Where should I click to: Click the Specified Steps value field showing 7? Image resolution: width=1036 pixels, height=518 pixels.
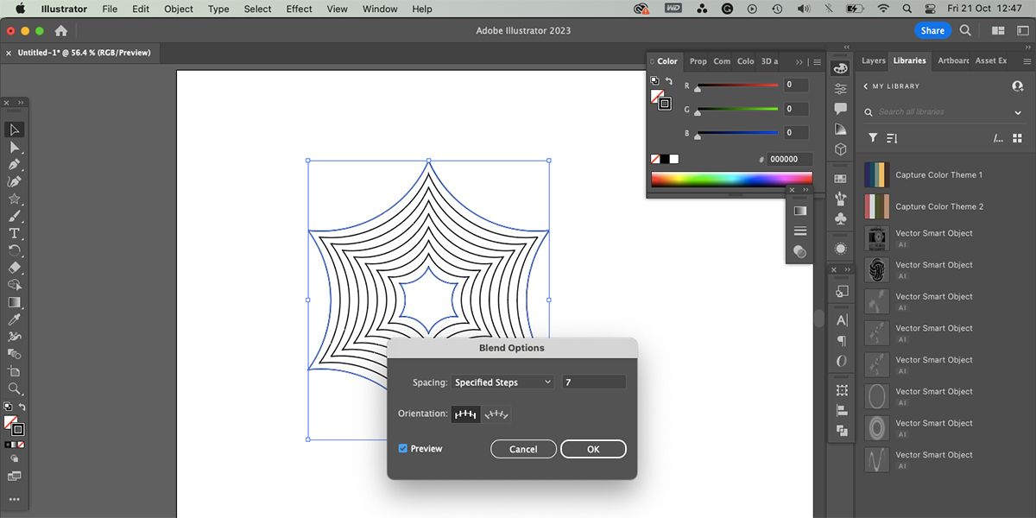(x=593, y=382)
